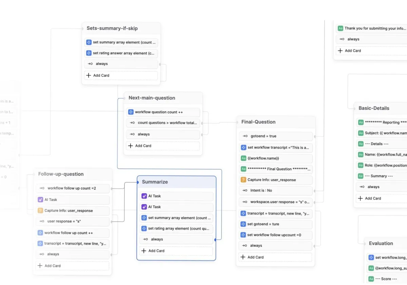The image size is (407, 285).
Task: Click the purple AI Task icon in Follow-up-question
Action: (x=40, y=200)
